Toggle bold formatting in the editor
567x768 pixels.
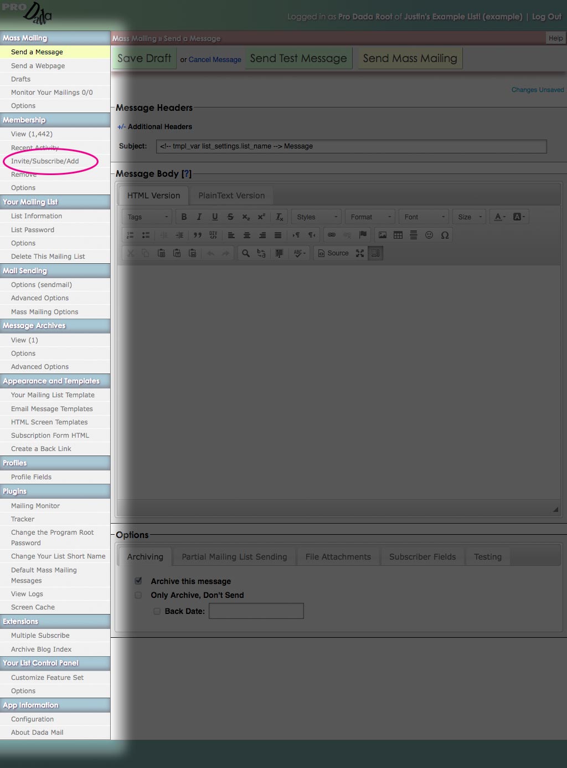pos(184,217)
